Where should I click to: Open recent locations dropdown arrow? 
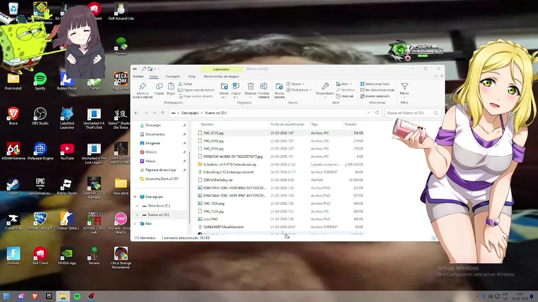tap(154, 113)
